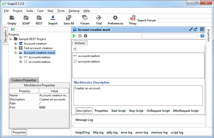This screenshot has height=138, width=214.
Task: Show the memory log
Action: [x=159, y=132]
